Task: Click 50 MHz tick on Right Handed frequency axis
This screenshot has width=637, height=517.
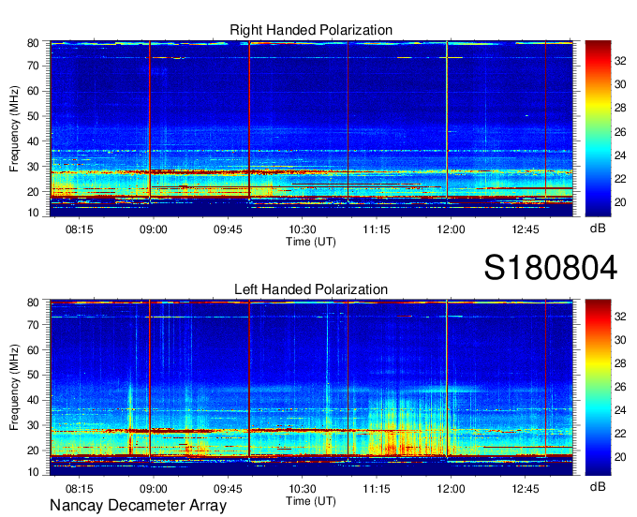Action: tap(33, 116)
